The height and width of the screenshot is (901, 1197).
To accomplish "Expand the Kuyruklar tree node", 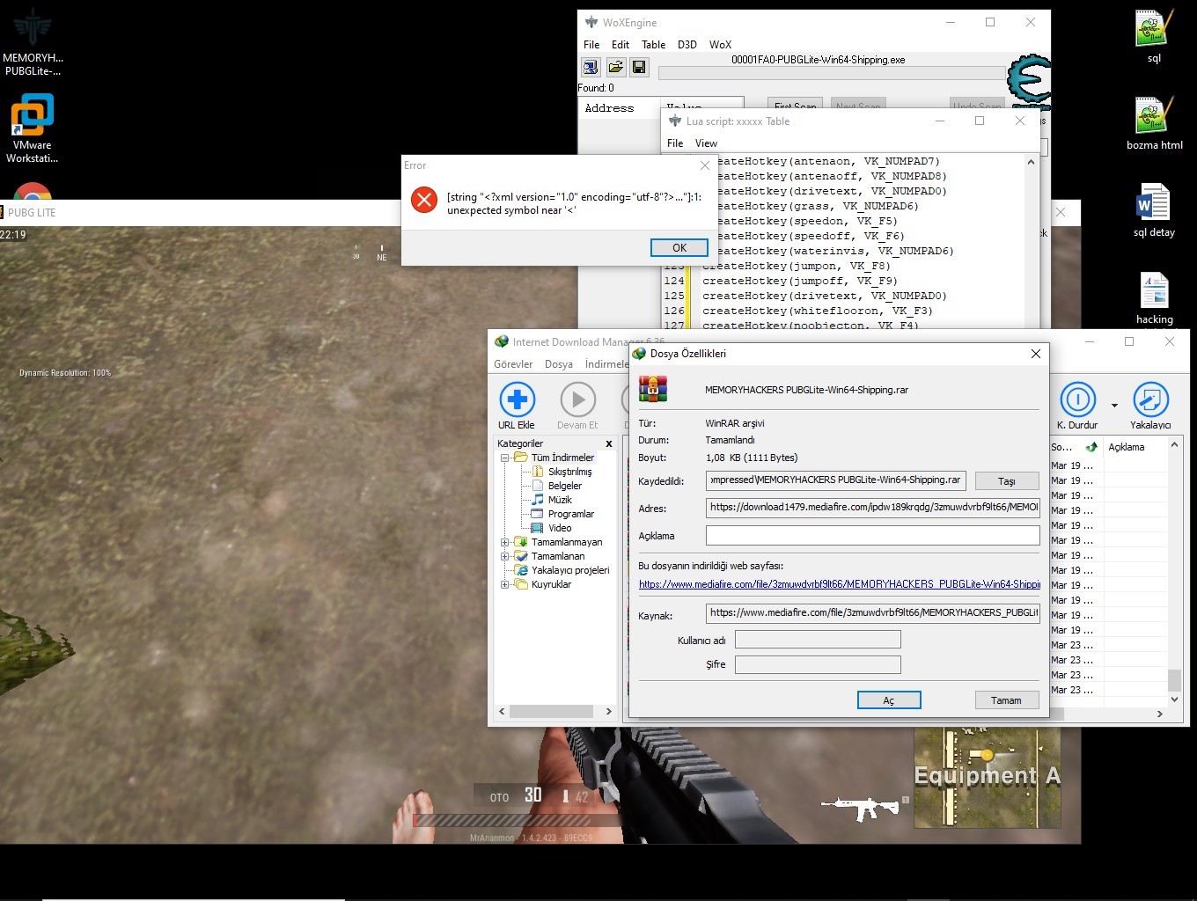I will point(505,584).
